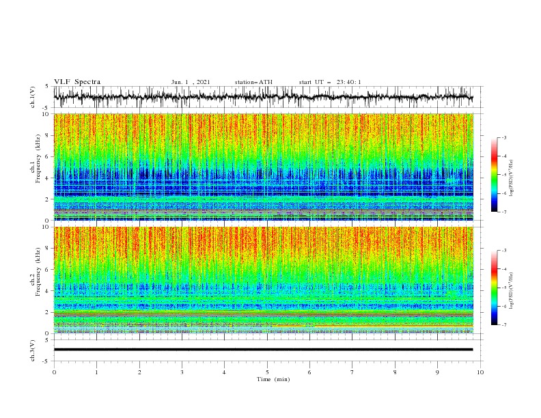Click the log(PSD) label beside ch.2 colorbar
Image resolution: width=541 pixels, height=418 pixels.
(x=511, y=290)
